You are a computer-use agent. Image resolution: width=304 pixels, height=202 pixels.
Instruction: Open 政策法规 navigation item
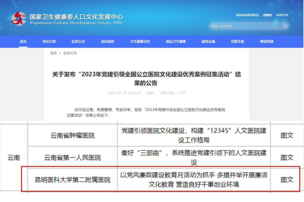[208, 41]
